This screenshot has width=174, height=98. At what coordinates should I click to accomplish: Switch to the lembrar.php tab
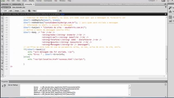[17, 4]
